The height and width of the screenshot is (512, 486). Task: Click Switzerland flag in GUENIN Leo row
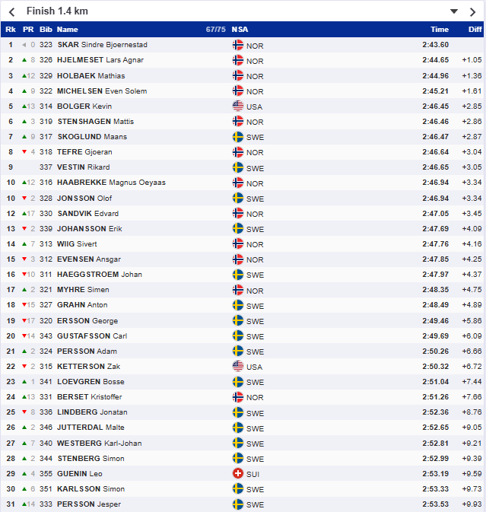click(238, 473)
